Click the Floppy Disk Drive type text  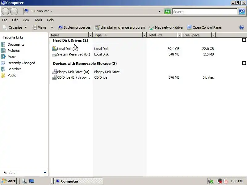click(107, 72)
